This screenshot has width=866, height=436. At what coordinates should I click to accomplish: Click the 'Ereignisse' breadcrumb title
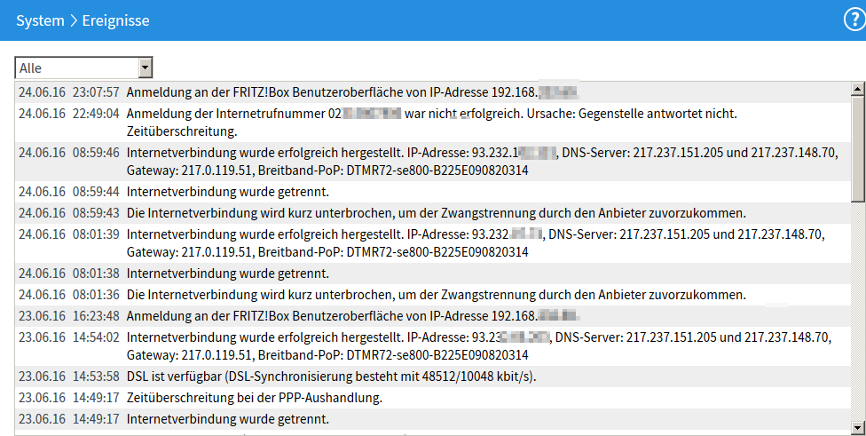tap(115, 20)
